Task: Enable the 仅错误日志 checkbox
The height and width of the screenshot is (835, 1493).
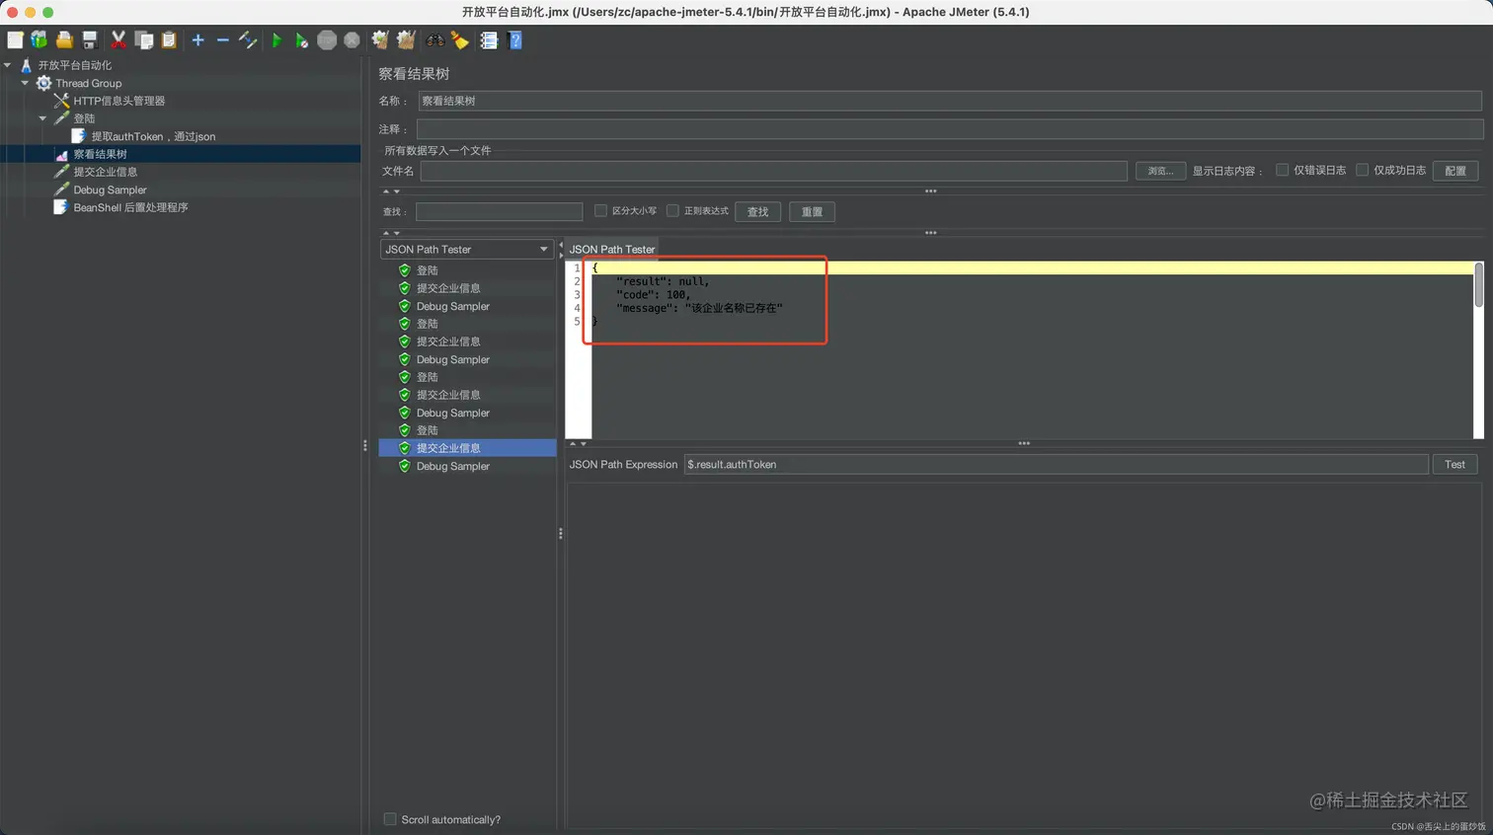Action: [1282, 170]
